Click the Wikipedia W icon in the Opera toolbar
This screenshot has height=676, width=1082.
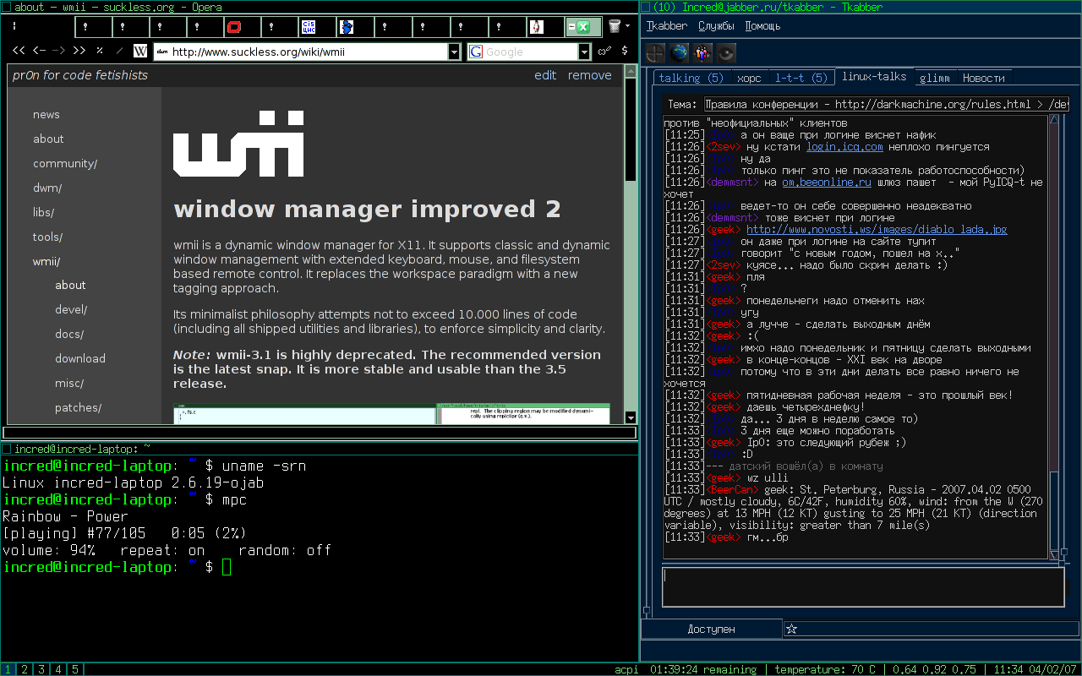[140, 52]
